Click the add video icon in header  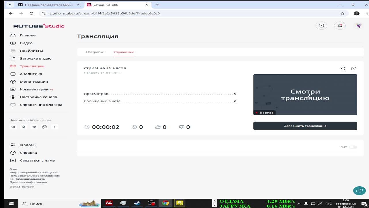321,26
